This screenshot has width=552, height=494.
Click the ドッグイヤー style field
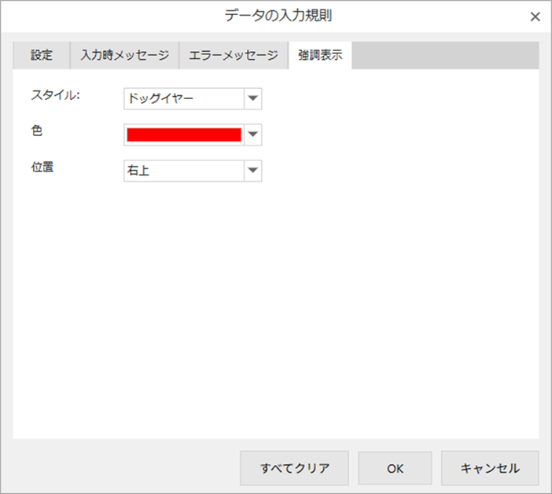point(184,98)
